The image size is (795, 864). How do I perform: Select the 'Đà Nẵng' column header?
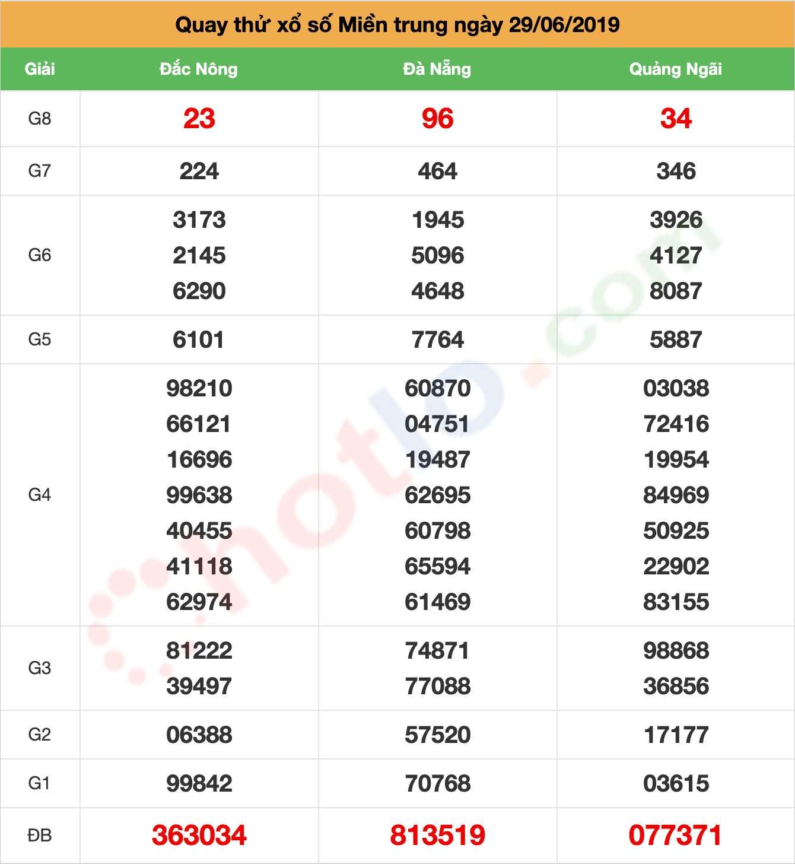click(437, 69)
